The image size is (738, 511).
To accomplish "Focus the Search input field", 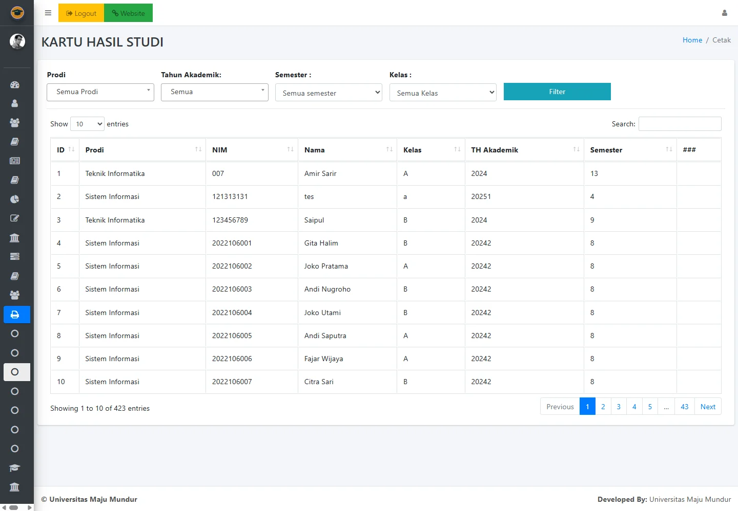I will coord(680,124).
